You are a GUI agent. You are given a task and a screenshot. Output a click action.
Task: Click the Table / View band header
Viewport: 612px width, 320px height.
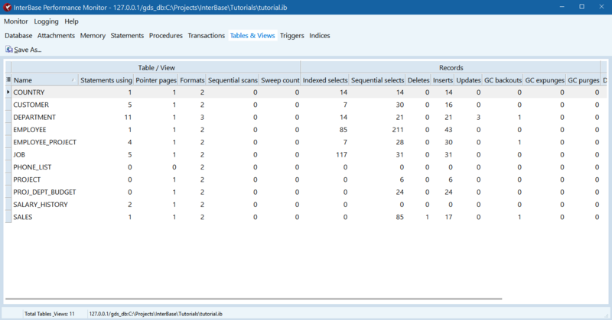pyautogui.click(x=156, y=67)
